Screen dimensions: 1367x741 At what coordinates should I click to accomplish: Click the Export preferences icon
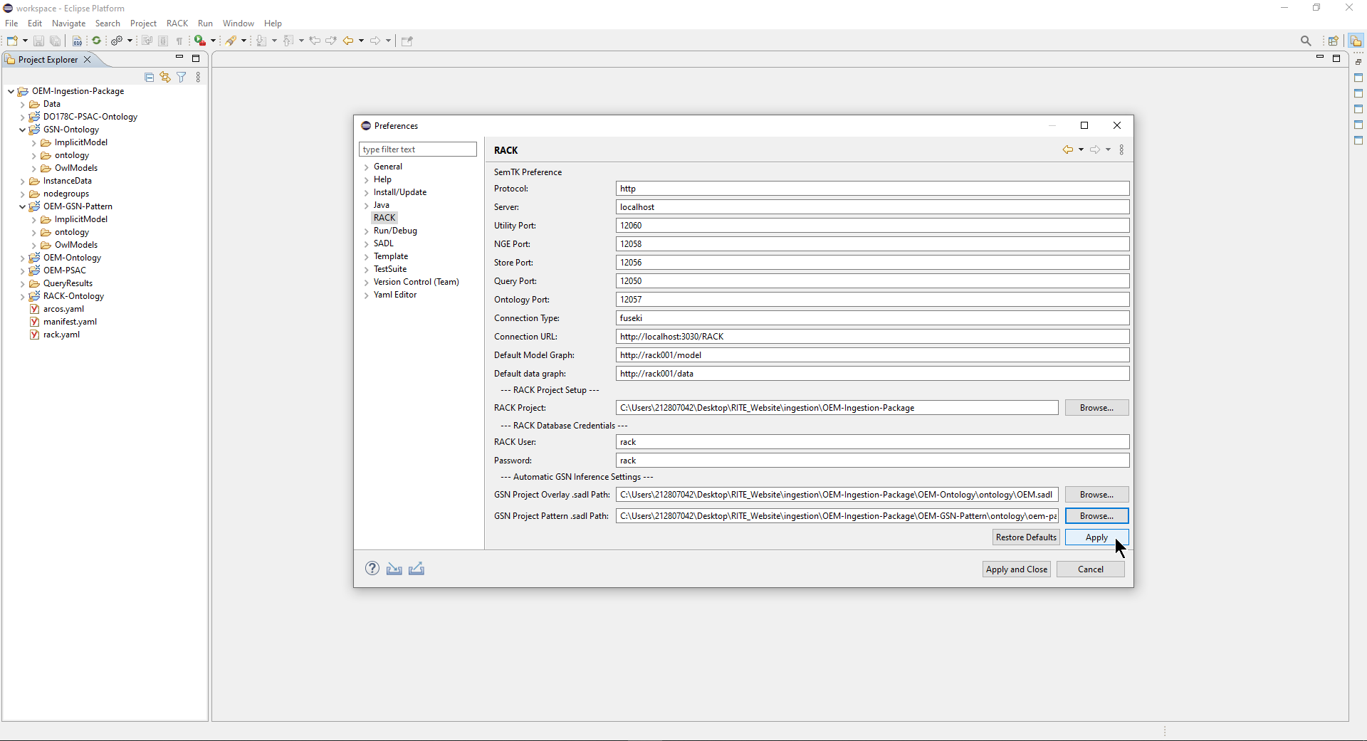pyautogui.click(x=417, y=568)
